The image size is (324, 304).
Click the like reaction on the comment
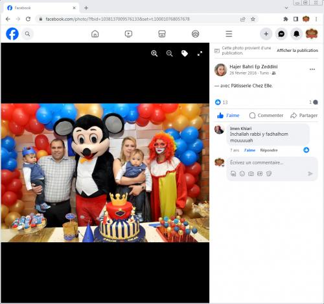click(306, 150)
